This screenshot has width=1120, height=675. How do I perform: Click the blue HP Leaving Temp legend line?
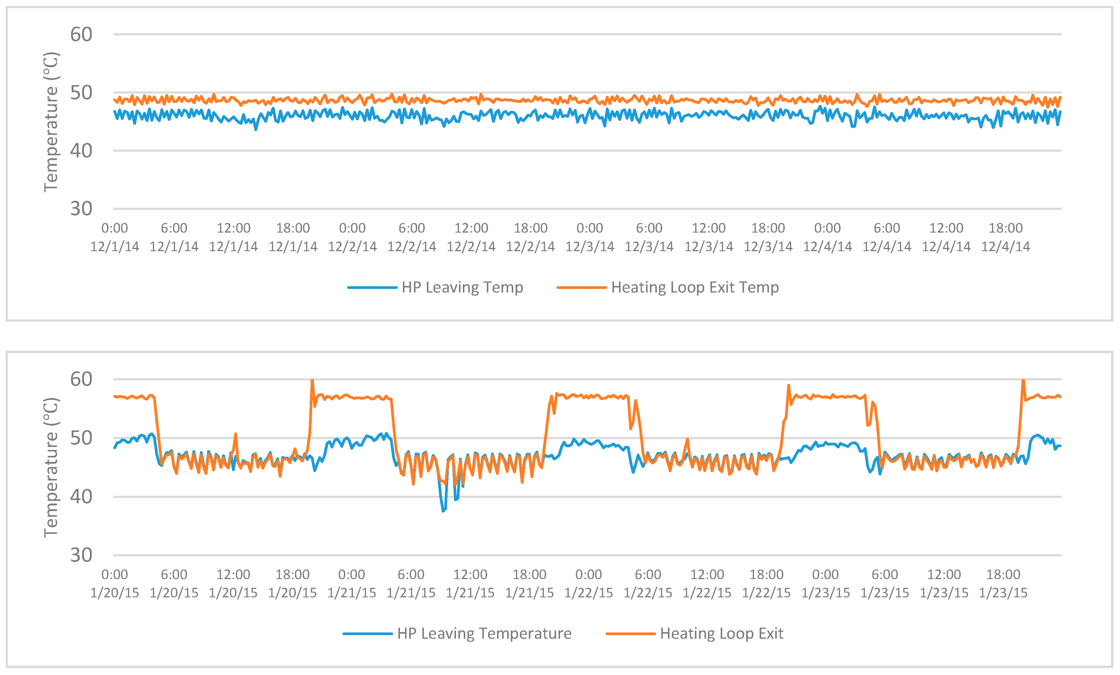(x=372, y=287)
